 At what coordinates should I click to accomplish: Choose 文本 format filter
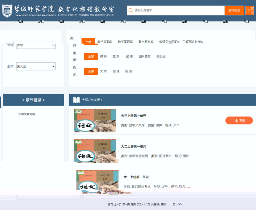(x=103, y=71)
